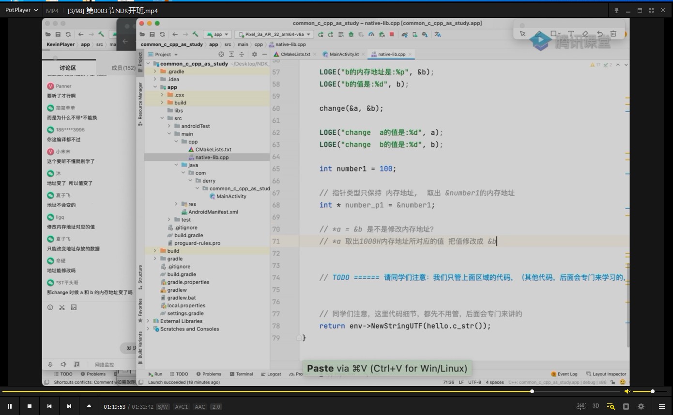Click the annotation undo arrow
Viewport: 673px width, 415px height.
[x=599, y=34]
